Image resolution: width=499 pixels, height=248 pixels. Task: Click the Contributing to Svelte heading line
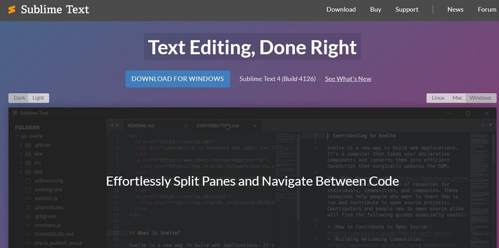[x=361, y=136]
